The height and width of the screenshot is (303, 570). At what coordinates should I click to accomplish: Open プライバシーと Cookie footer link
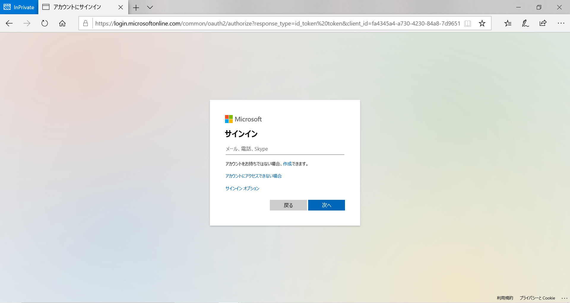click(537, 298)
